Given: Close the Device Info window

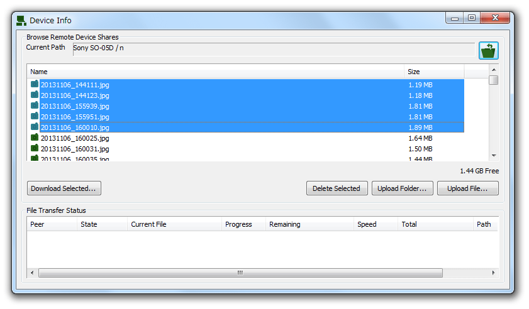Looking at the screenshot, I should point(495,18).
